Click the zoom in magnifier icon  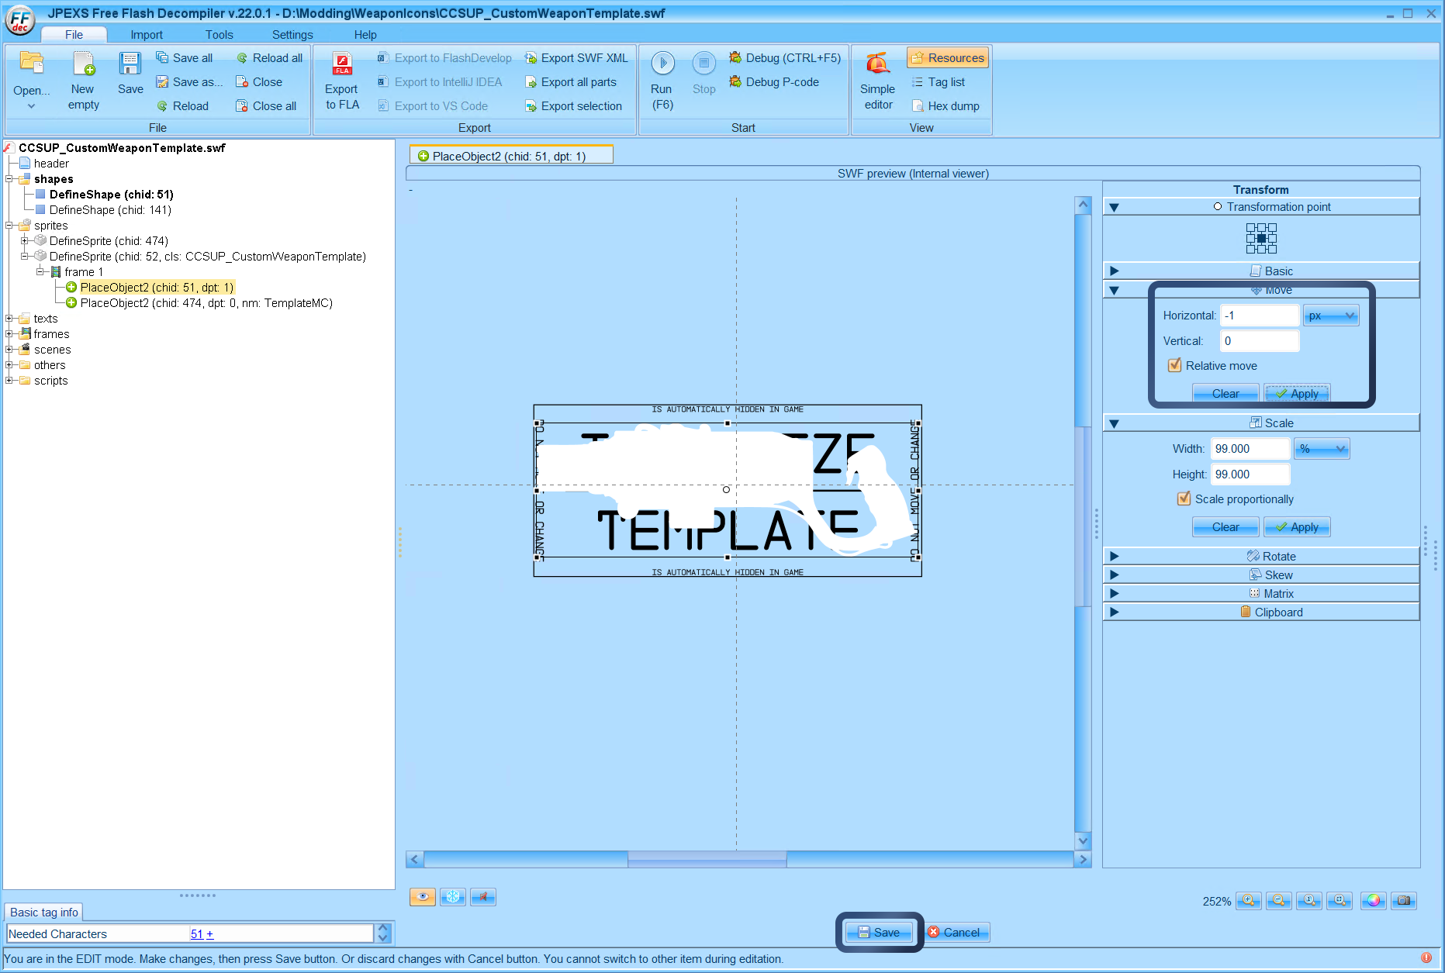pos(1248,900)
